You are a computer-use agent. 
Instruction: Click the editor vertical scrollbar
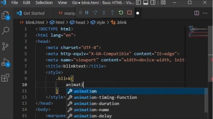point(210,54)
